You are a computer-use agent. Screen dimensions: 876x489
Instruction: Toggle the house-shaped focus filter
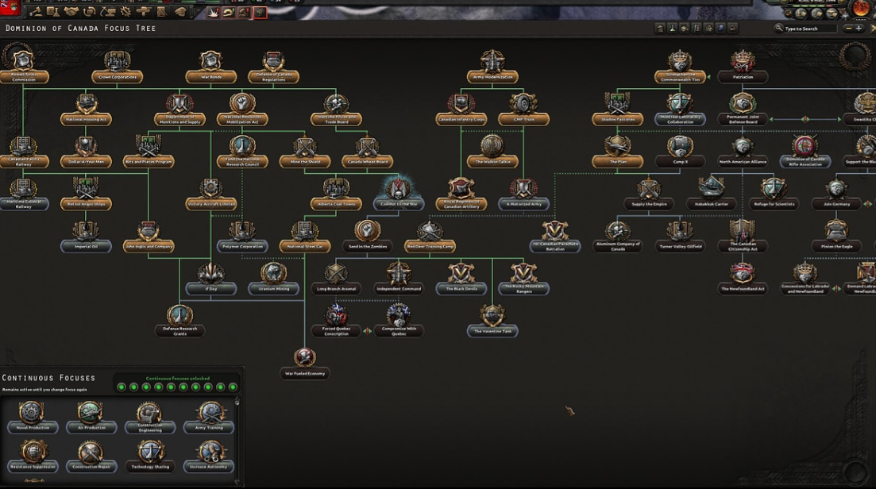660,28
